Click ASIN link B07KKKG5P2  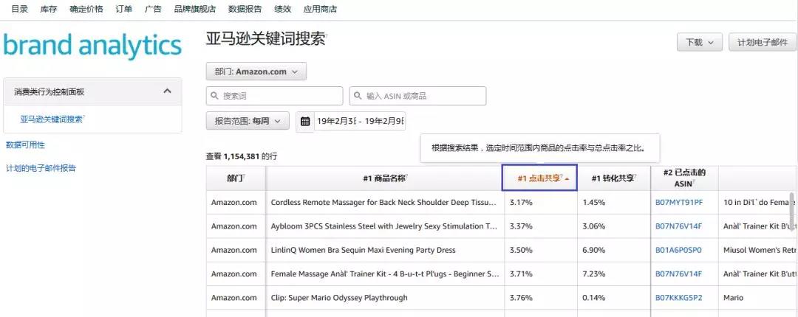click(678, 298)
